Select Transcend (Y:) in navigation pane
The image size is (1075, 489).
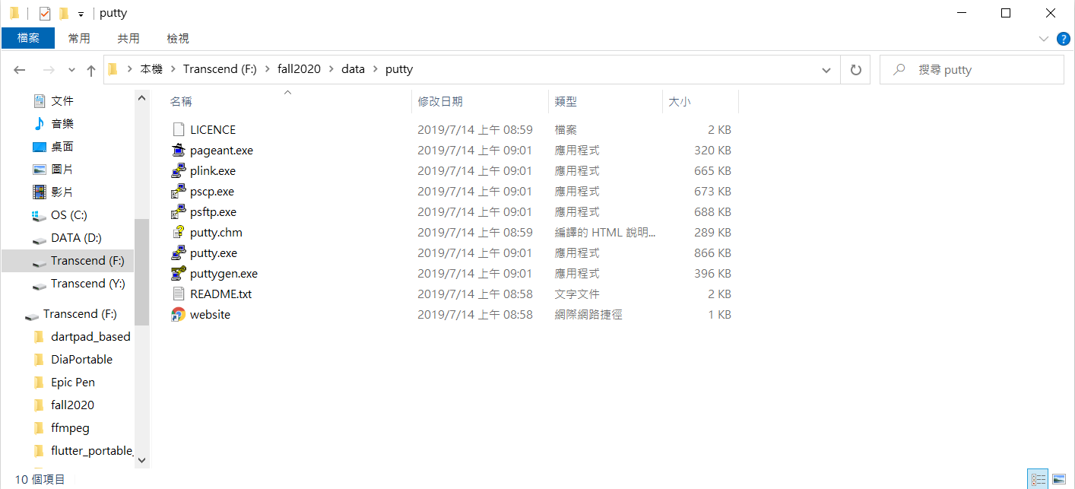(x=87, y=284)
